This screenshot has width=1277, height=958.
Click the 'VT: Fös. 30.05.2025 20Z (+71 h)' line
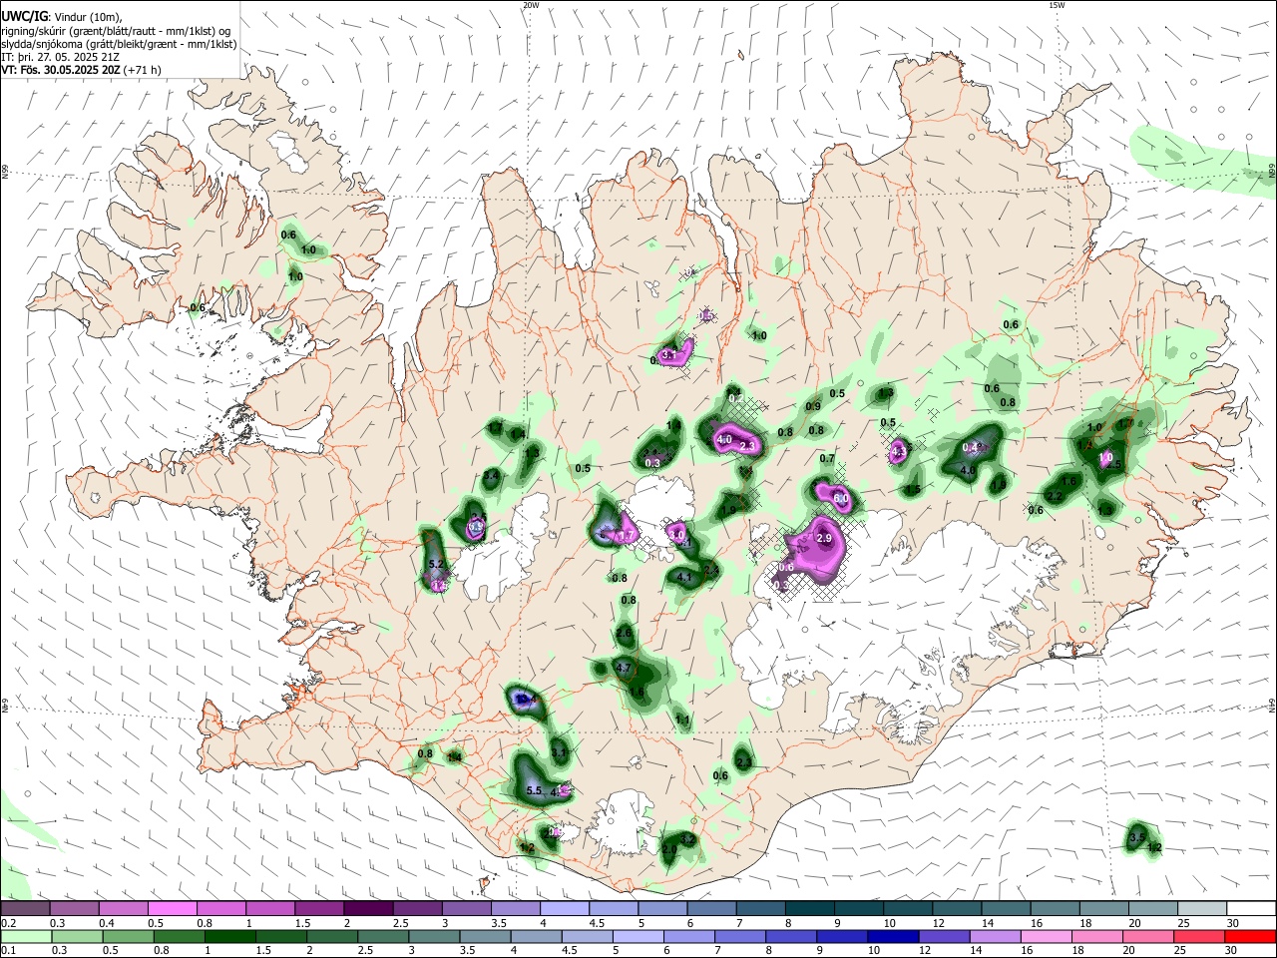81,70
